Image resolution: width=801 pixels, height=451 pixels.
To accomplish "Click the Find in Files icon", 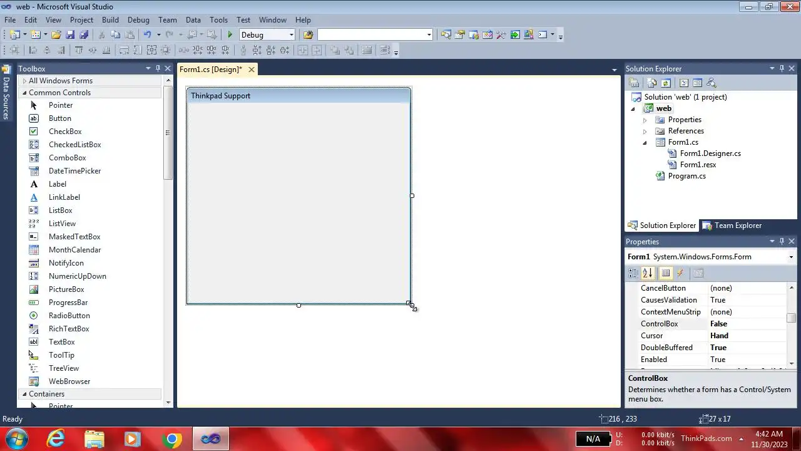I will tap(308, 35).
